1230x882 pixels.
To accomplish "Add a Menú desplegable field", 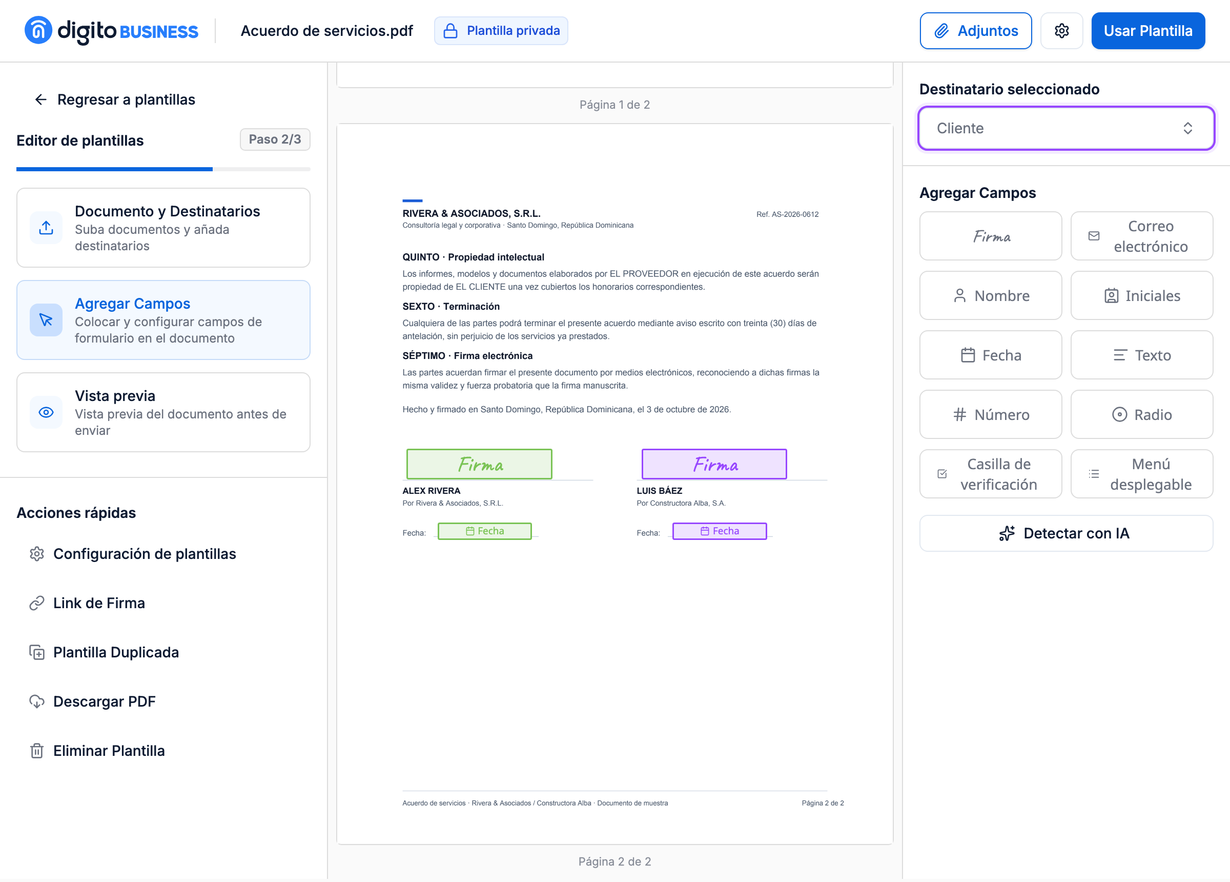I will (1142, 474).
